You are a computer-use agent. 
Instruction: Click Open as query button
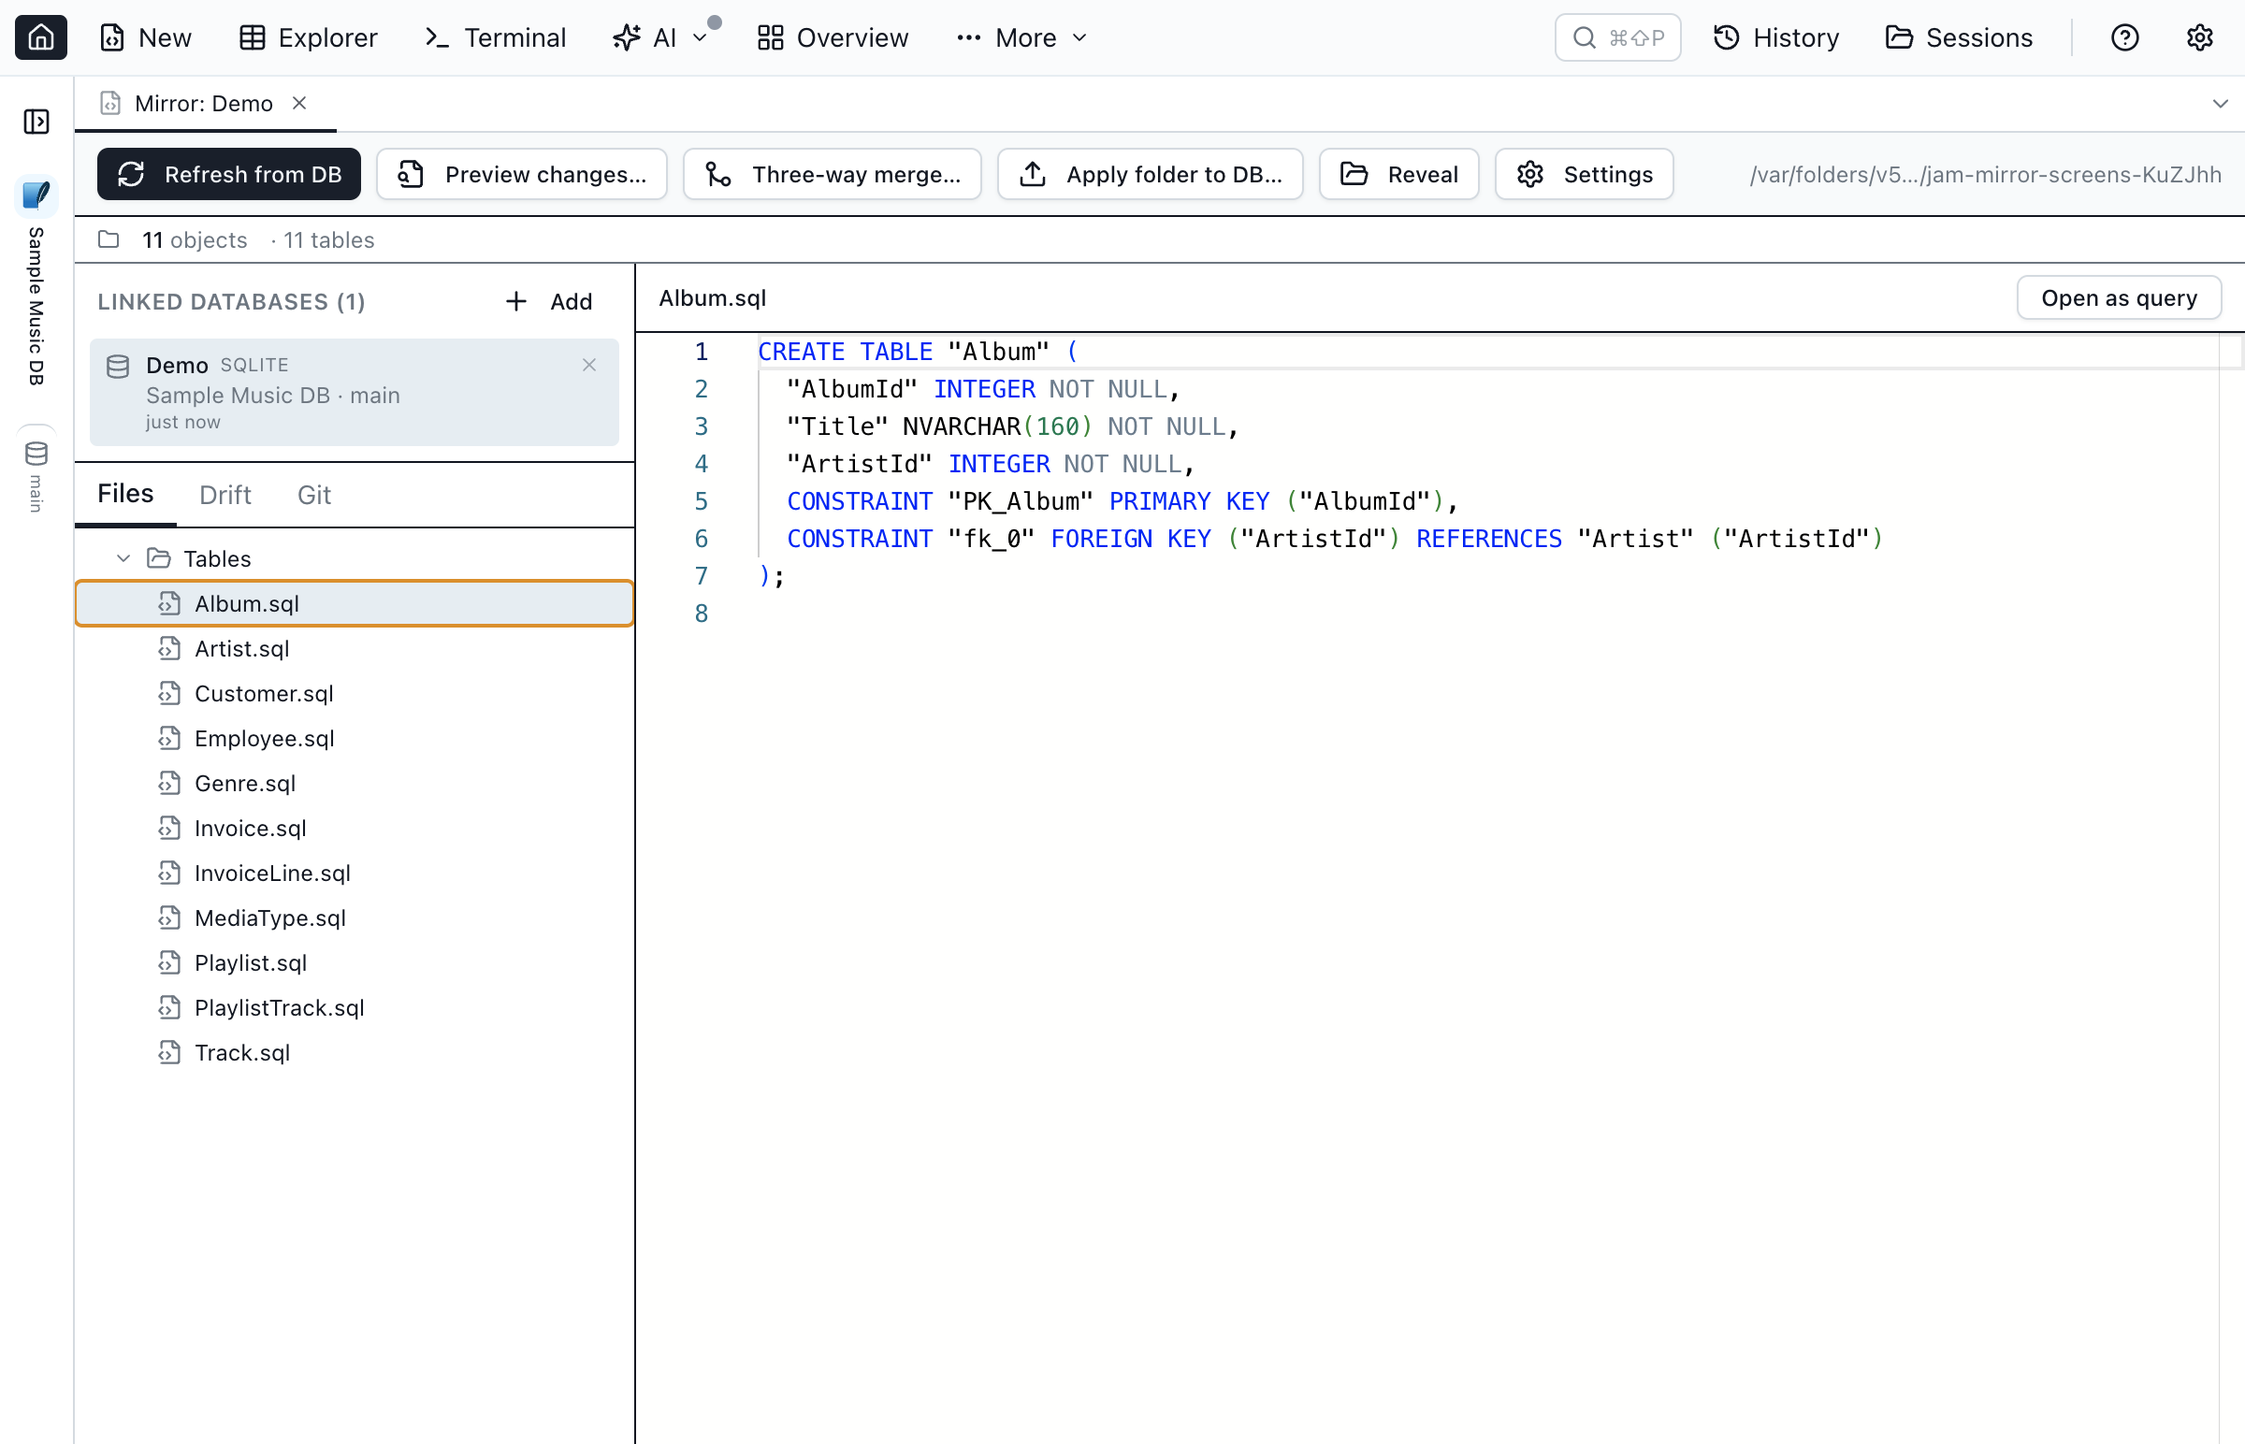(2119, 298)
